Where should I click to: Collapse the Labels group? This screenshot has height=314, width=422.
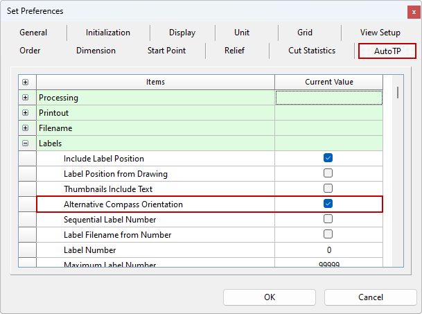pyautogui.click(x=26, y=143)
